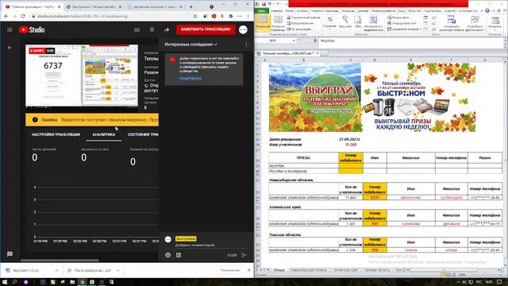Click the Studio horizontal scrollbar
Viewport: 508px width, 286px height.
pyautogui.click(x=60, y=260)
